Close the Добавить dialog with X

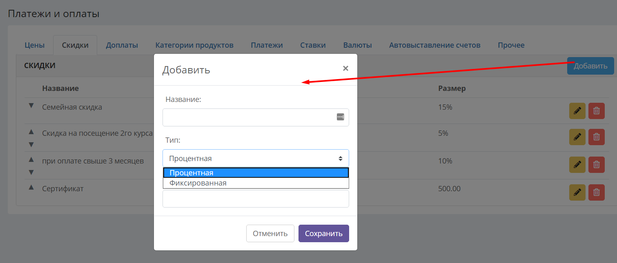(345, 69)
